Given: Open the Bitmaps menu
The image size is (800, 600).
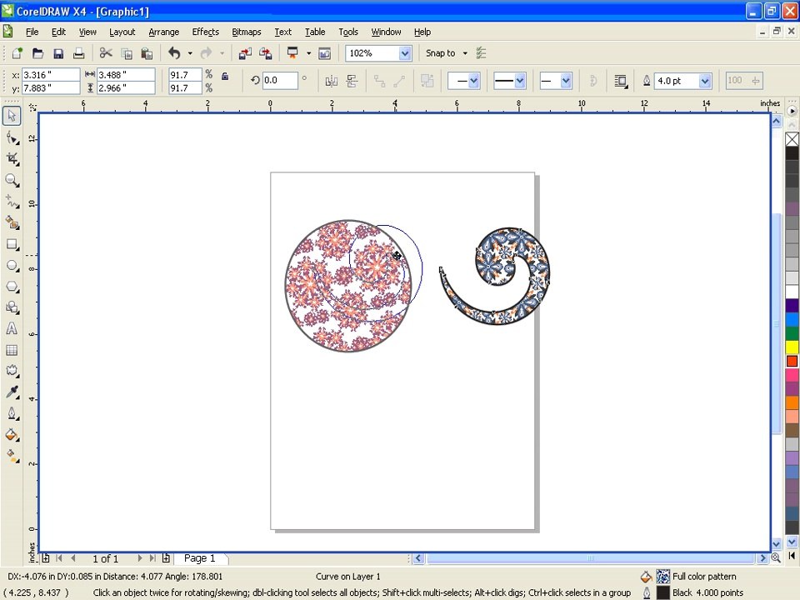Looking at the screenshot, I should (x=247, y=32).
